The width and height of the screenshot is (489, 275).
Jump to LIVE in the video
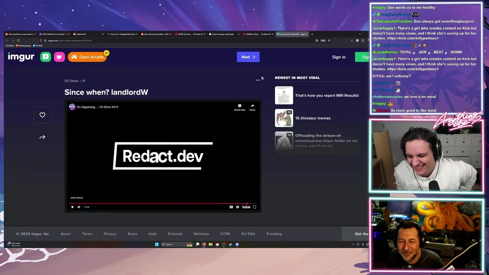tap(87, 207)
